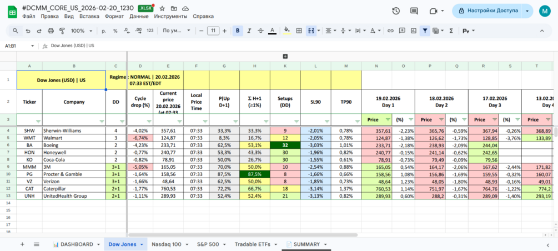Toggle italic formatting

tap(249, 31)
